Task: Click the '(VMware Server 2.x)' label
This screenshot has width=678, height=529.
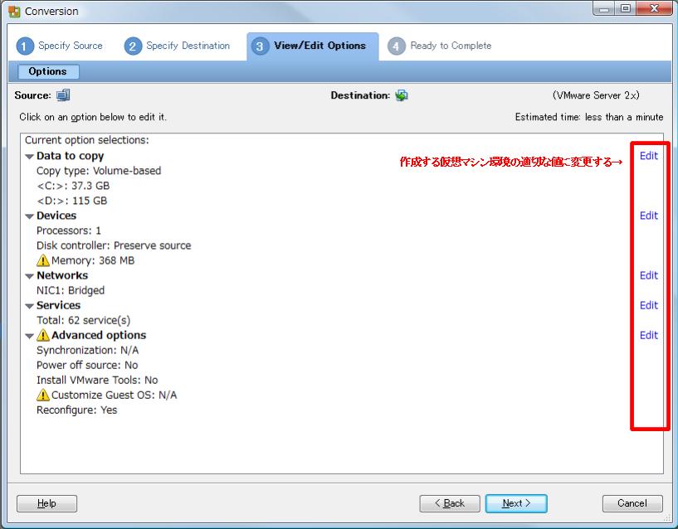Action: coord(596,95)
